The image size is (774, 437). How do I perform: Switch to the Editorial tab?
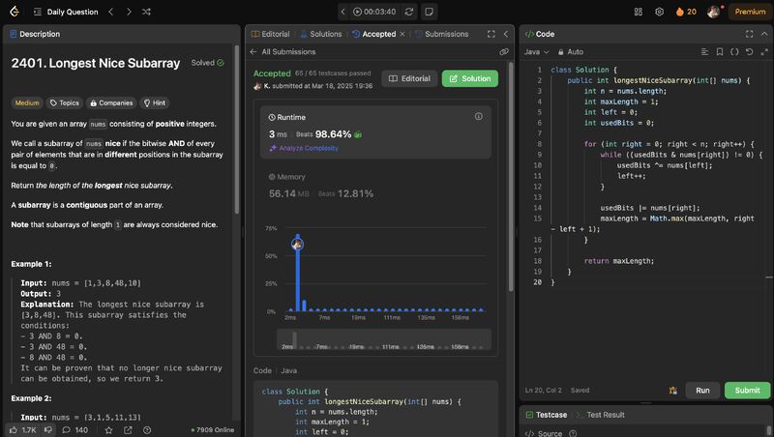[x=270, y=34]
